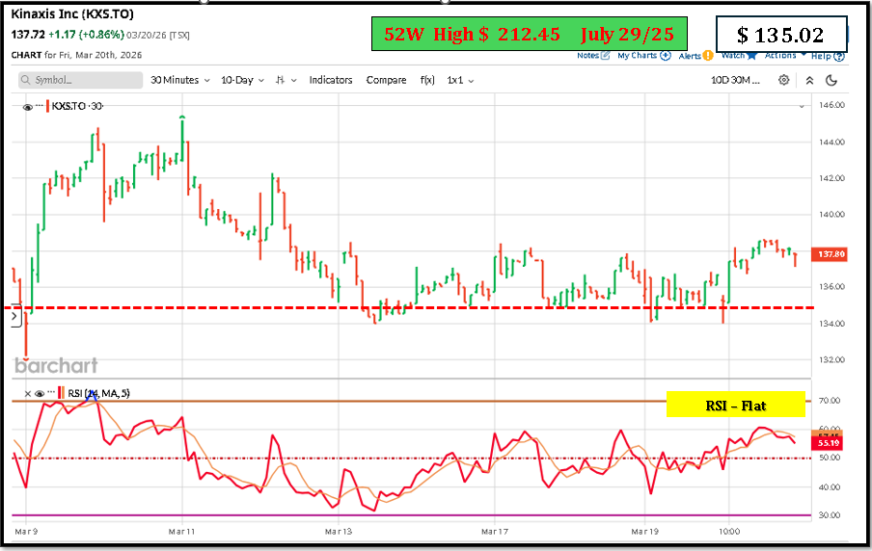Viewport: 872px width, 551px height.
Task: Open the Compare menu
Action: coord(386,80)
